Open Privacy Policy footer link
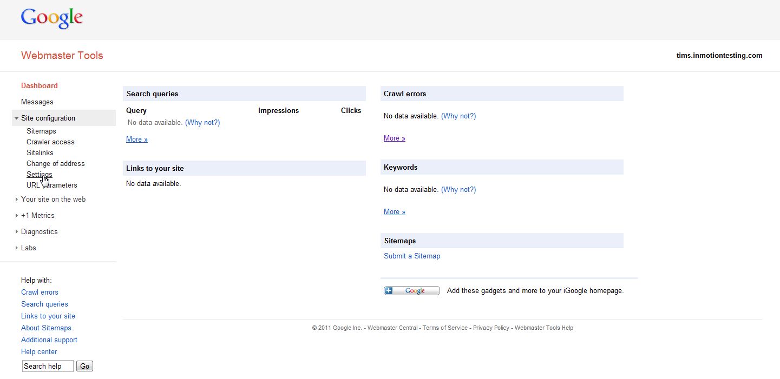The image size is (780, 379). coord(491,328)
